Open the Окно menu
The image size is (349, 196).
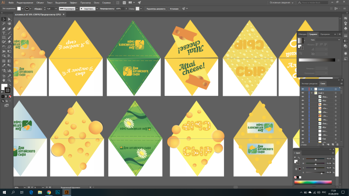(x=96, y=3)
